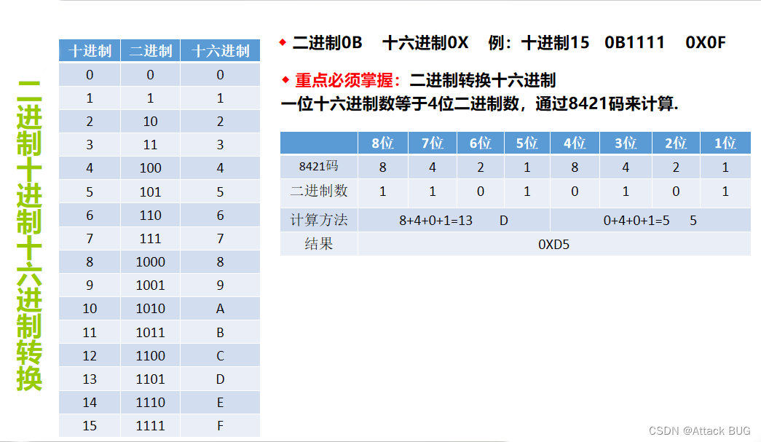This screenshot has width=761, height=442.
Task: Click the red 重点必须掌握 text
Action: click(x=348, y=80)
